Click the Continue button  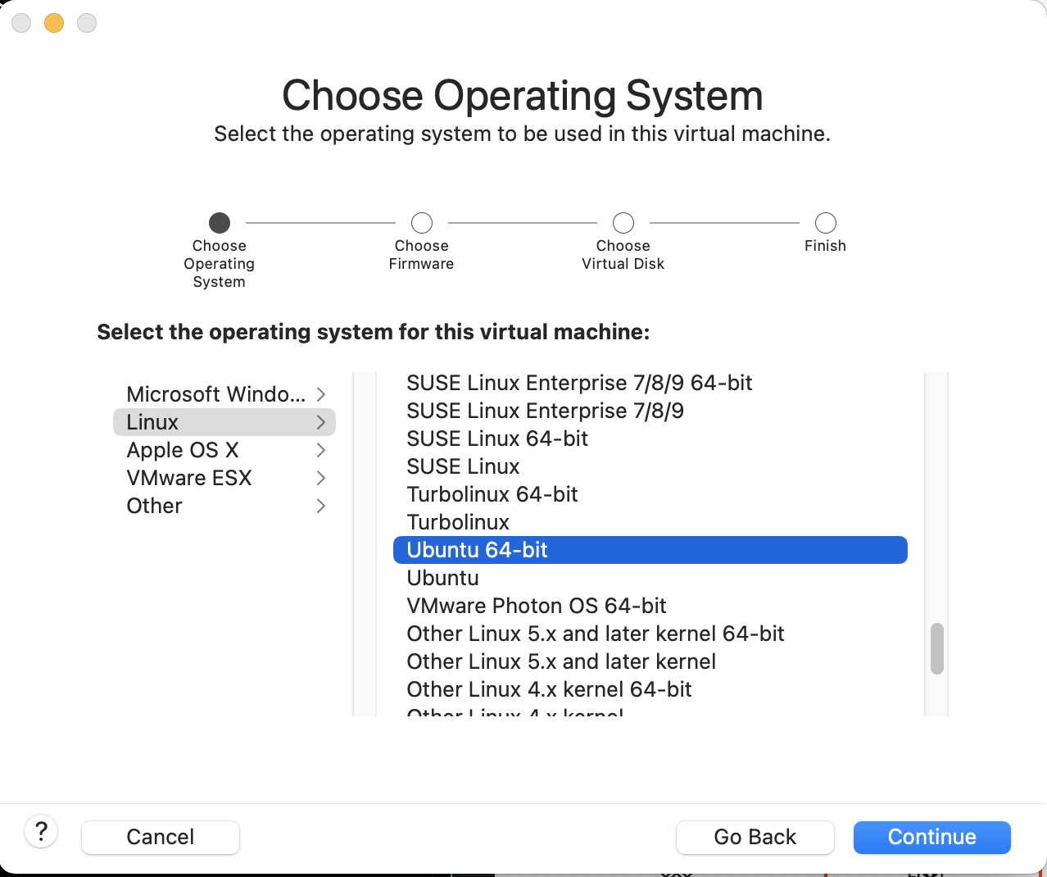coord(932,837)
